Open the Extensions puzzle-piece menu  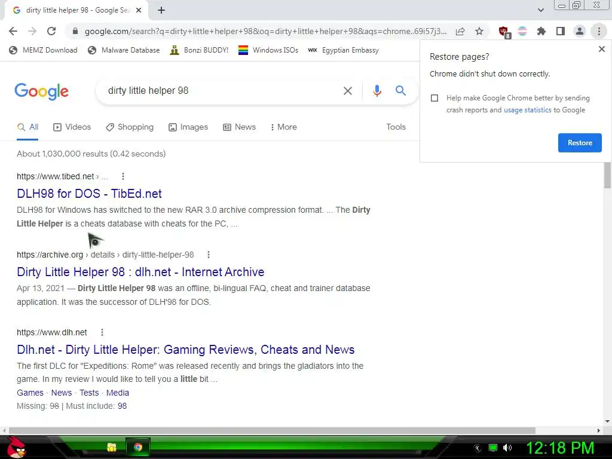point(541,31)
